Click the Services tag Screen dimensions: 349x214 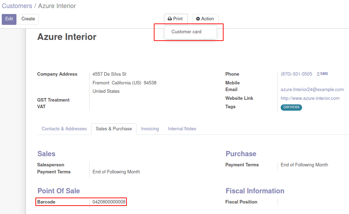tap(291, 107)
